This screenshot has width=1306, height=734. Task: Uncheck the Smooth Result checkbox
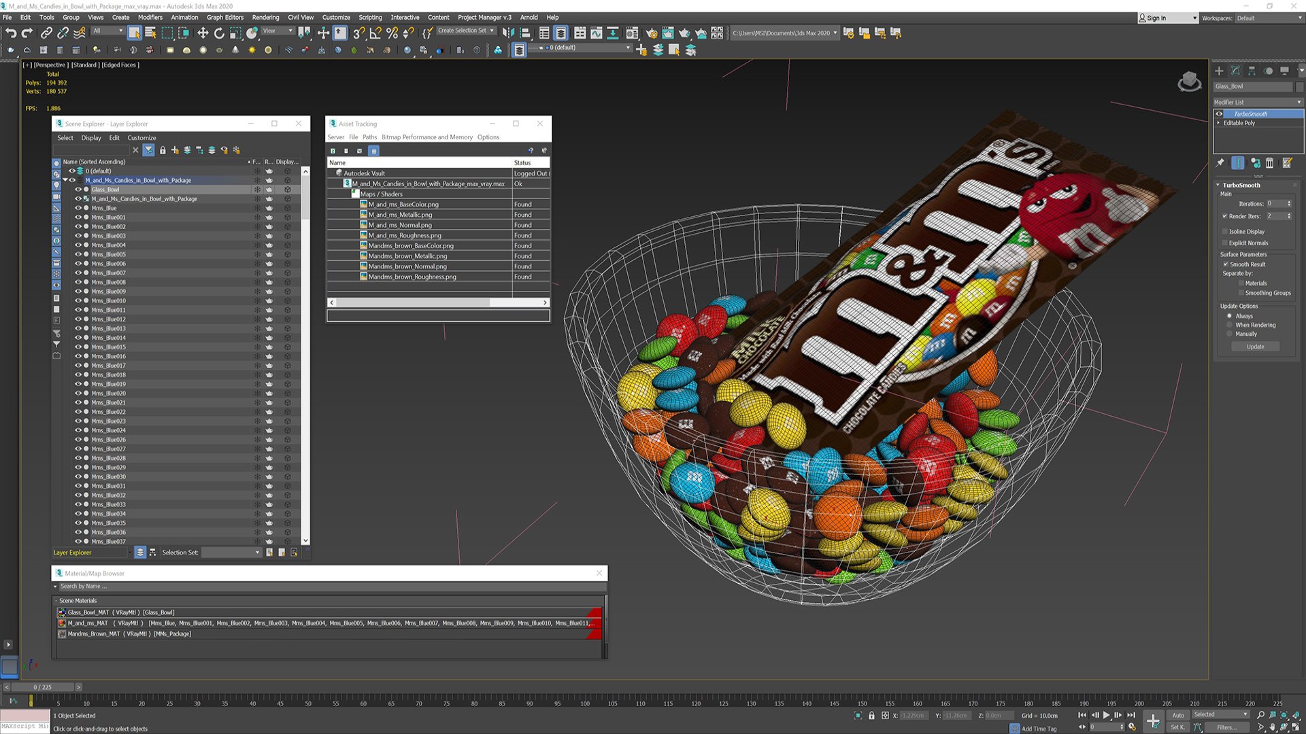(x=1226, y=264)
